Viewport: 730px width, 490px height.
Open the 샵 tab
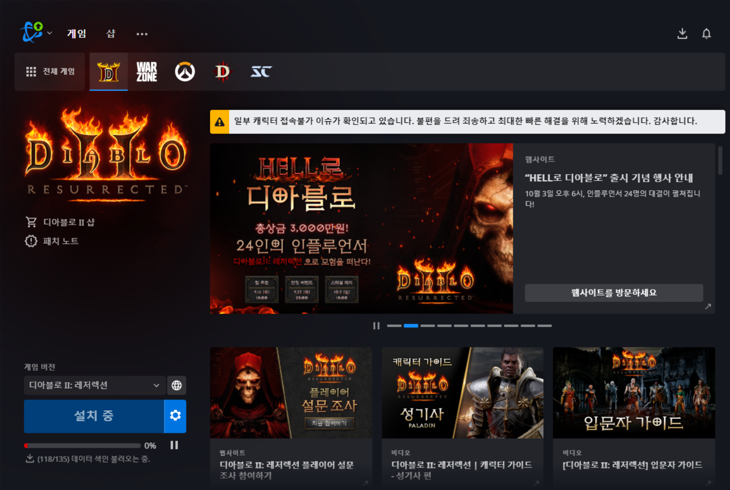[x=111, y=33]
